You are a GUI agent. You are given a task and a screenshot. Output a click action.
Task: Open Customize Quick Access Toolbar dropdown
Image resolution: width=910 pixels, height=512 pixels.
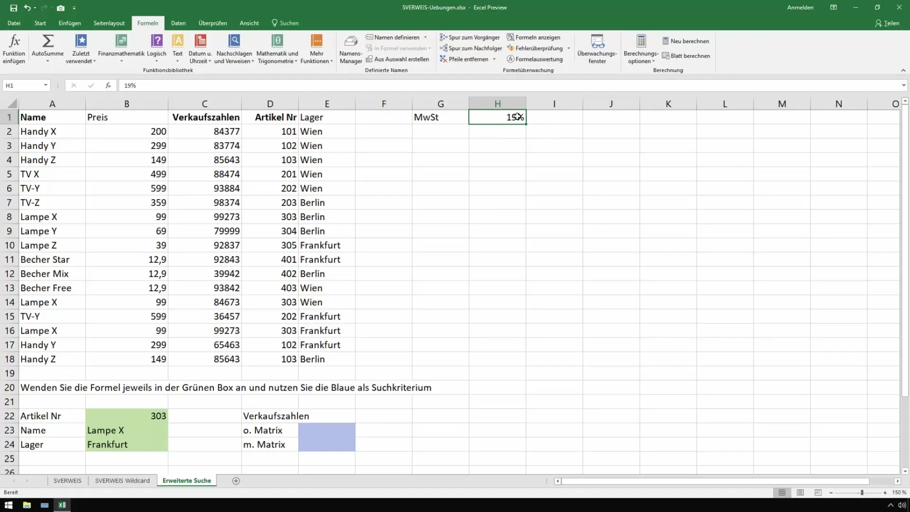pos(74,8)
